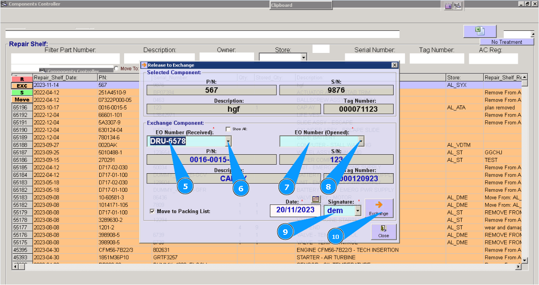Click the Repair_Shelf_Date column header
The image size is (539, 285).
(x=65, y=78)
